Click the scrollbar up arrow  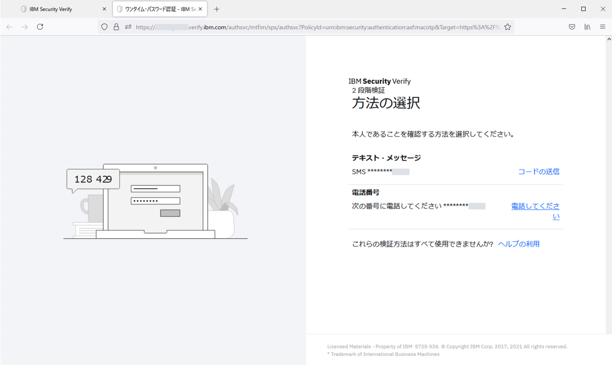(x=609, y=39)
